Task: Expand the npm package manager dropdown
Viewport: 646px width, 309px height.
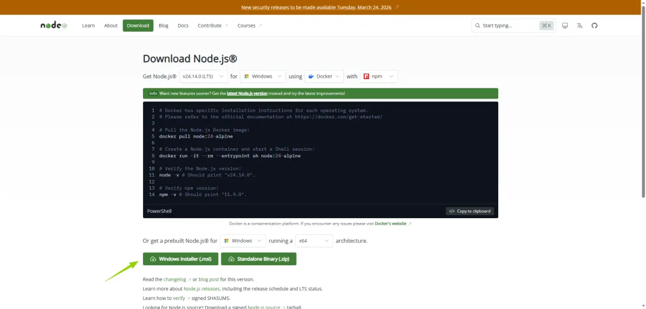Action: (x=379, y=76)
